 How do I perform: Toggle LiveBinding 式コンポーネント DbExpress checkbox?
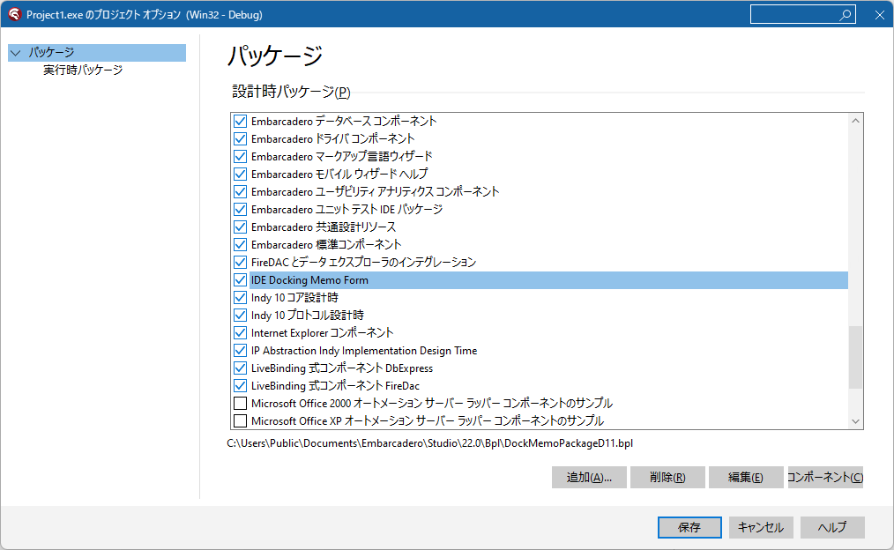pos(240,368)
